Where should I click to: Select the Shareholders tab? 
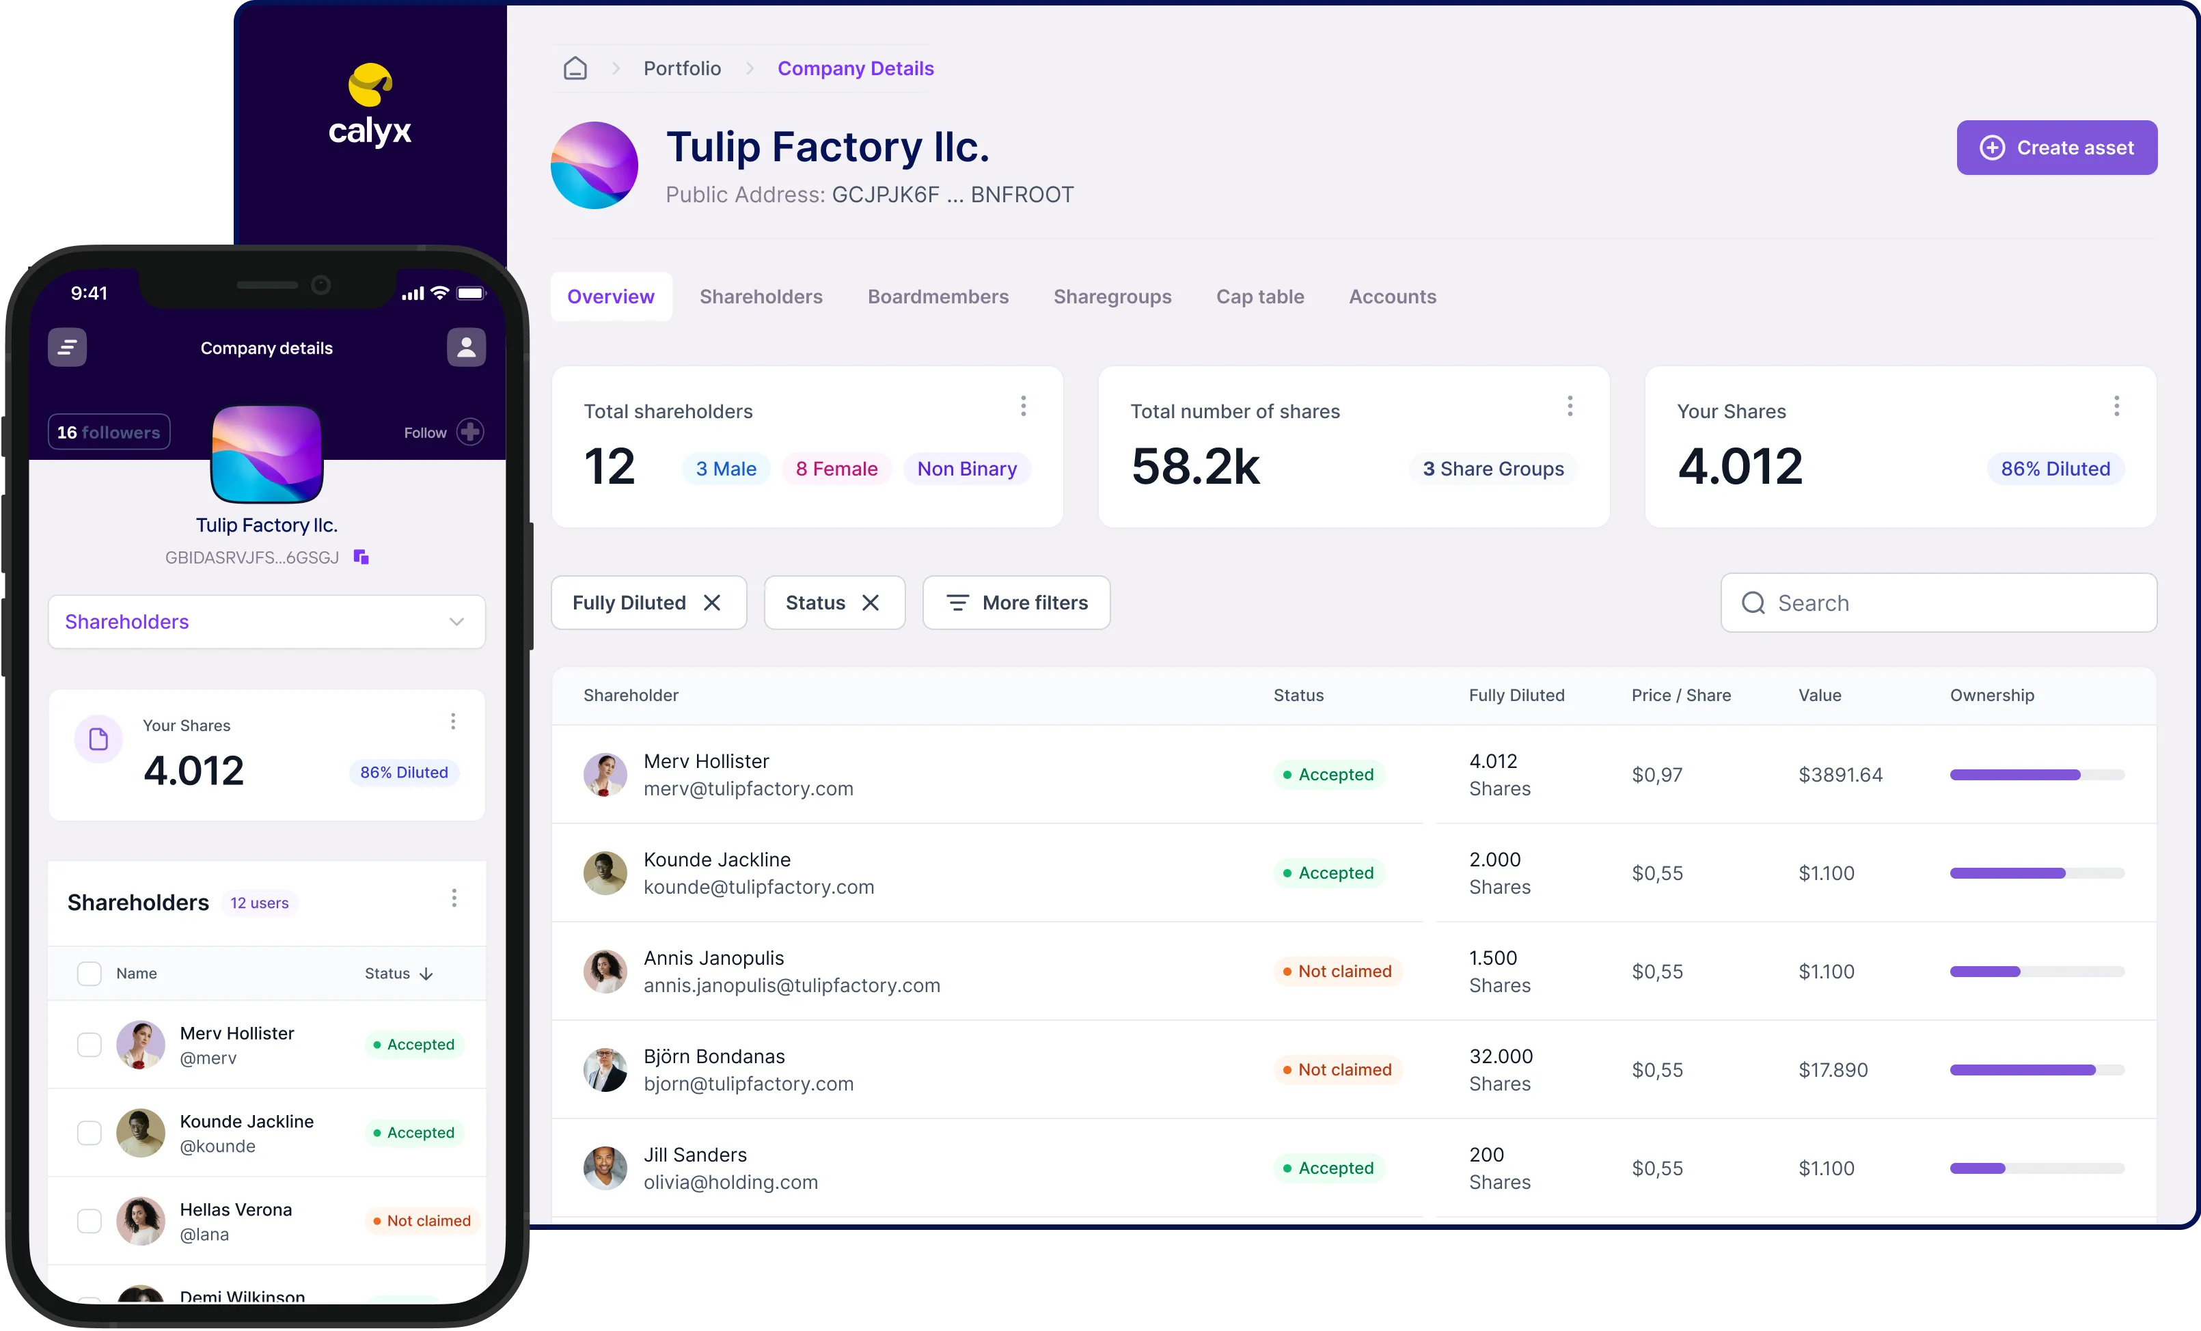pos(761,295)
